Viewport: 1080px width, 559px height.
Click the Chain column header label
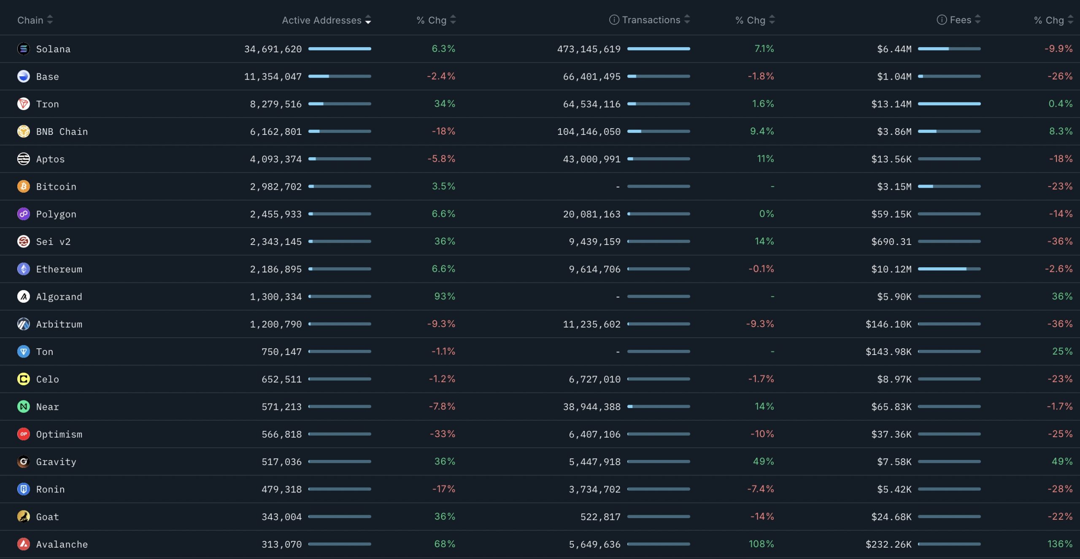point(30,20)
